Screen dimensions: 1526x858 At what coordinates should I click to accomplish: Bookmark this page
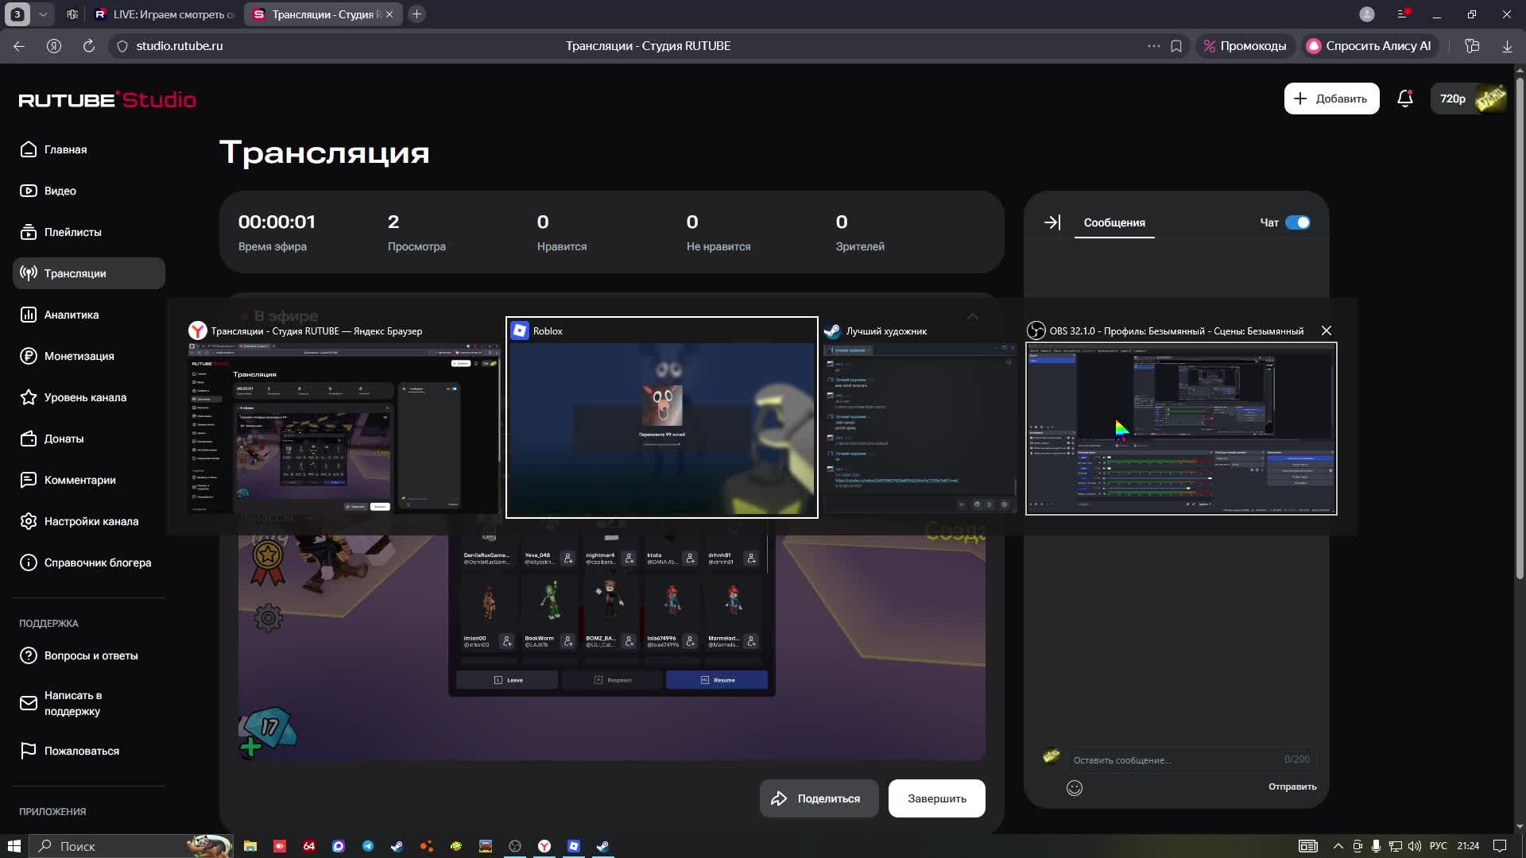(x=1176, y=46)
